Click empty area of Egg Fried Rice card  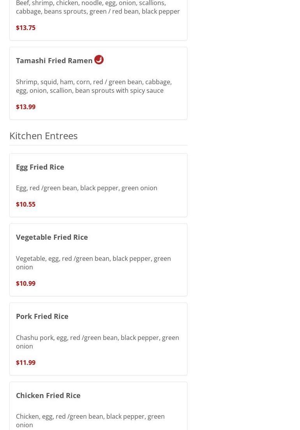136,205
